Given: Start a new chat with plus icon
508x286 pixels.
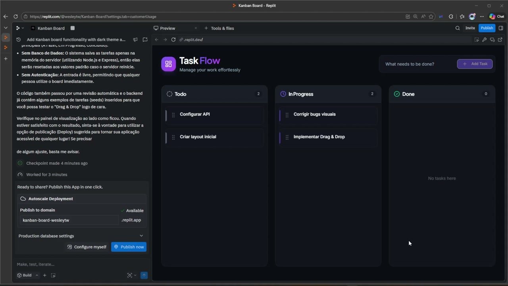Looking at the screenshot, I should 145,40.
